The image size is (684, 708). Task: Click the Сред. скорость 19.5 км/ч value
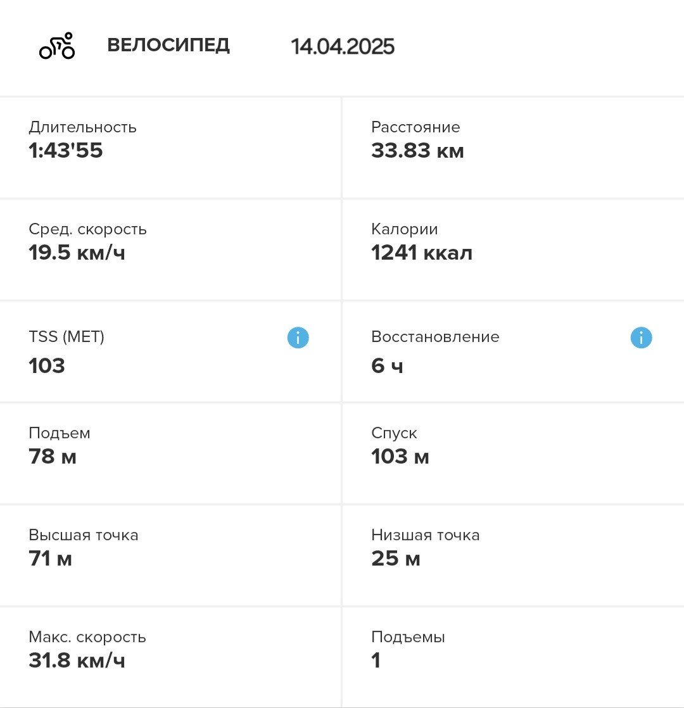click(77, 253)
